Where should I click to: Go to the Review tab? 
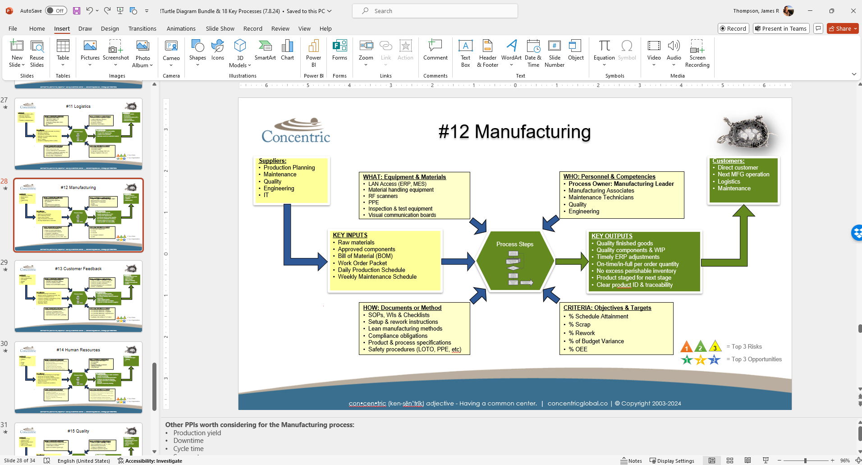(x=280, y=28)
